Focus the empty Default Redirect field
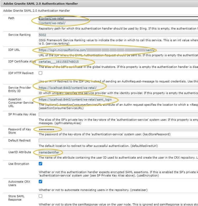 click(x=116, y=140)
